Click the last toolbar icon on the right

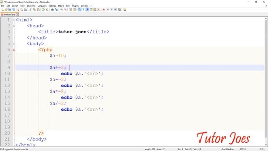125,10
